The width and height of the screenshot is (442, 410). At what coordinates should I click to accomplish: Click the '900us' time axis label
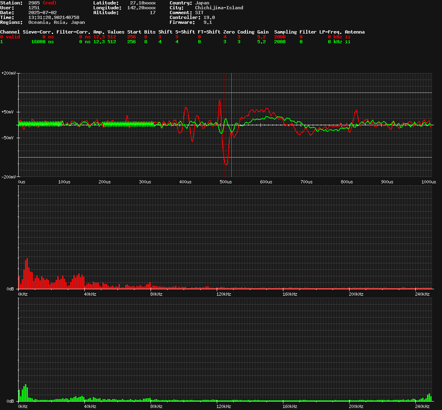tap(387, 182)
